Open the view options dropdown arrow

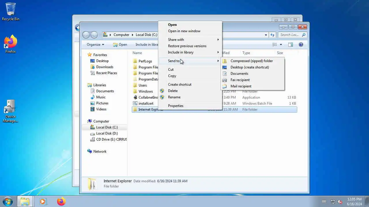click(x=281, y=45)
